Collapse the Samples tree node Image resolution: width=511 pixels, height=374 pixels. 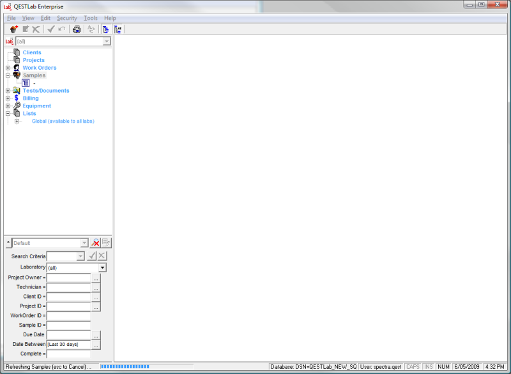(7, 75)
